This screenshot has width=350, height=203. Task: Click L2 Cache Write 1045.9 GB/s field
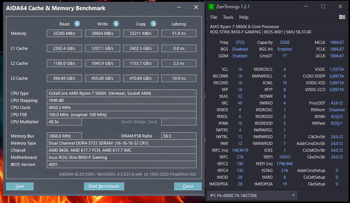(103, 63)
